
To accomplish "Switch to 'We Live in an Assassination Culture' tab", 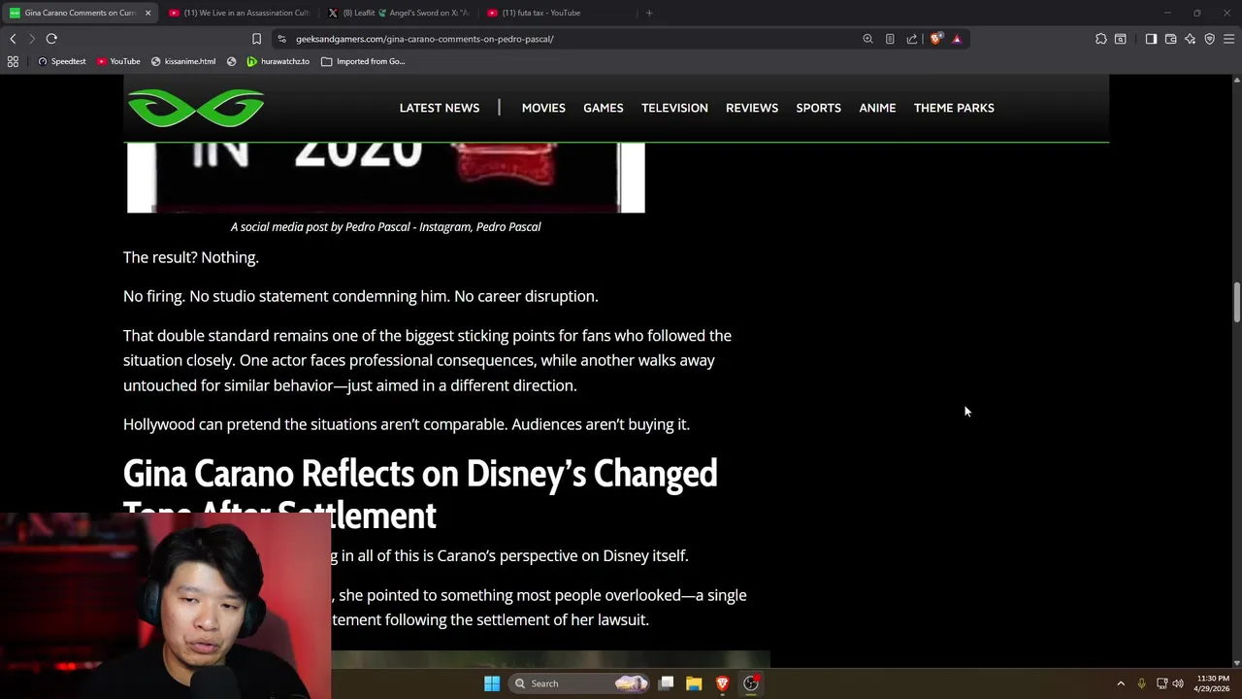I will pyautogui.click(x=239, y=13).
